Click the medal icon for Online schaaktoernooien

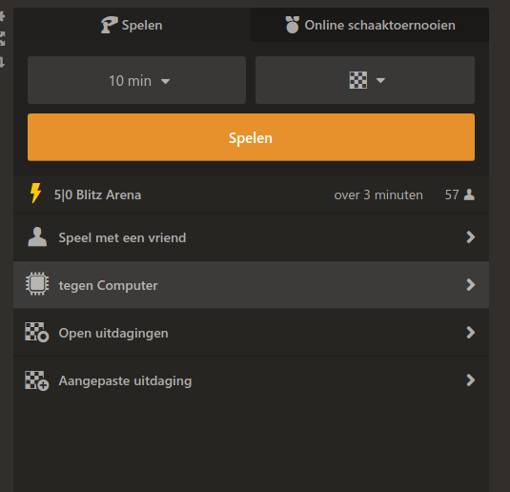(x=292, y=25)
